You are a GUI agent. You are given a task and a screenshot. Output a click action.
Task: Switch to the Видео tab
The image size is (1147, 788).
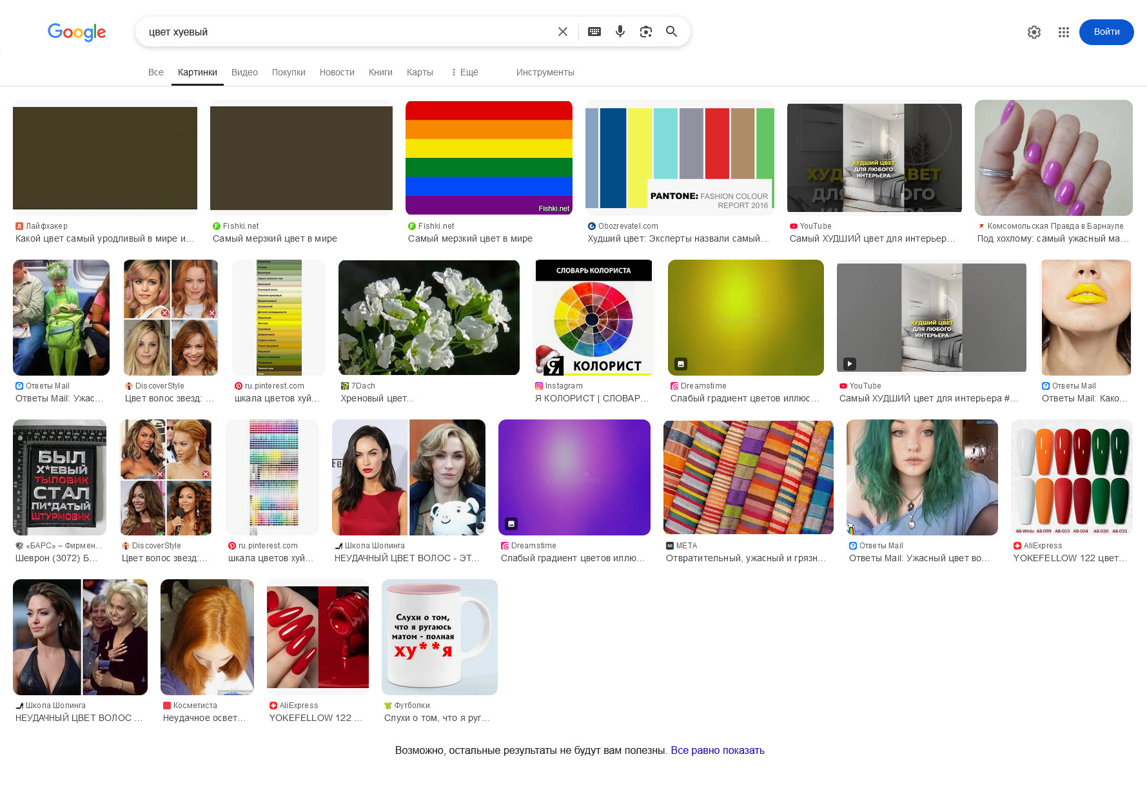point(244,72)
